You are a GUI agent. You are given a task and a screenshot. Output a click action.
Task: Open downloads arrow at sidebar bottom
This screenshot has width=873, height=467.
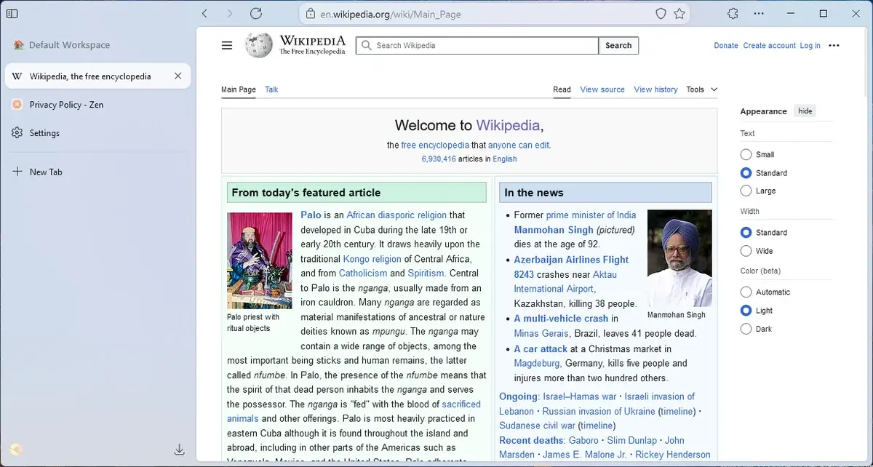(180, 450)
